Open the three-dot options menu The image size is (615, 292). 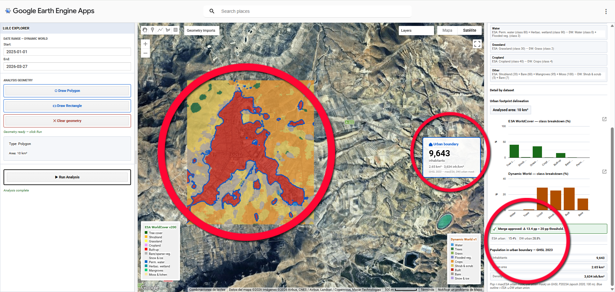[606, 12]
